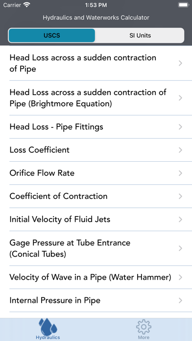The width and height of the screenshot is (192, 341).
Task: Tap chevron beside Coefficient of Contraction
Action: point(180,196)
